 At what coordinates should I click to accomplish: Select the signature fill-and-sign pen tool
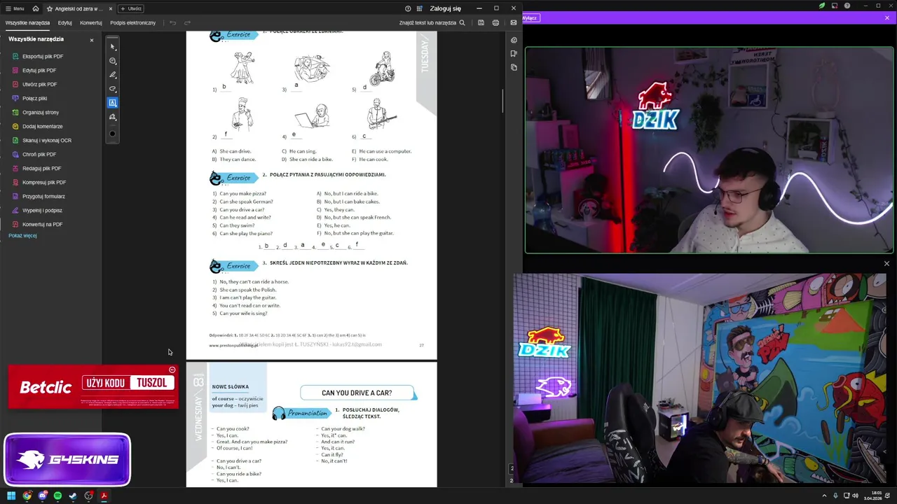click(x=113, y=117)
